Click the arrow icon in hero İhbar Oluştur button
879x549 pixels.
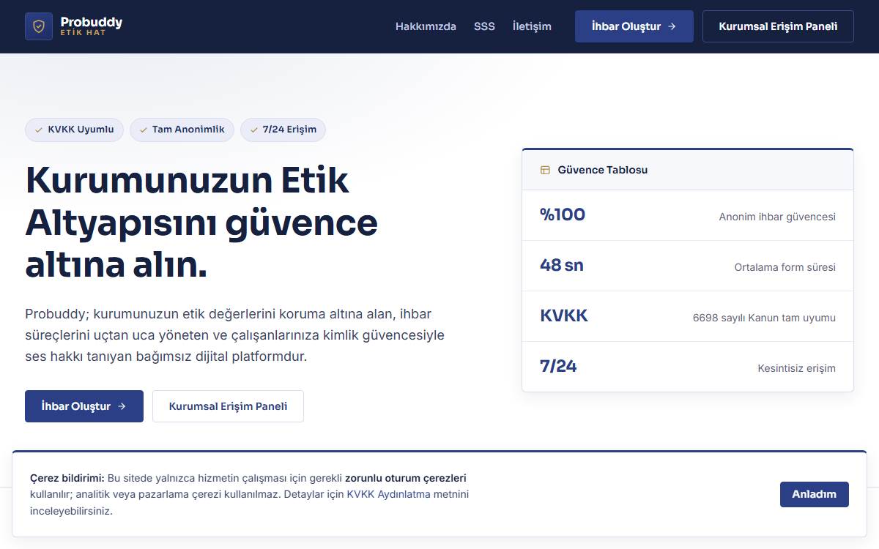click(122, 406)
